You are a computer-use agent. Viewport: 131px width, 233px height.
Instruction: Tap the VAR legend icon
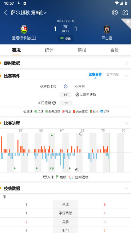tap(102, 111)
